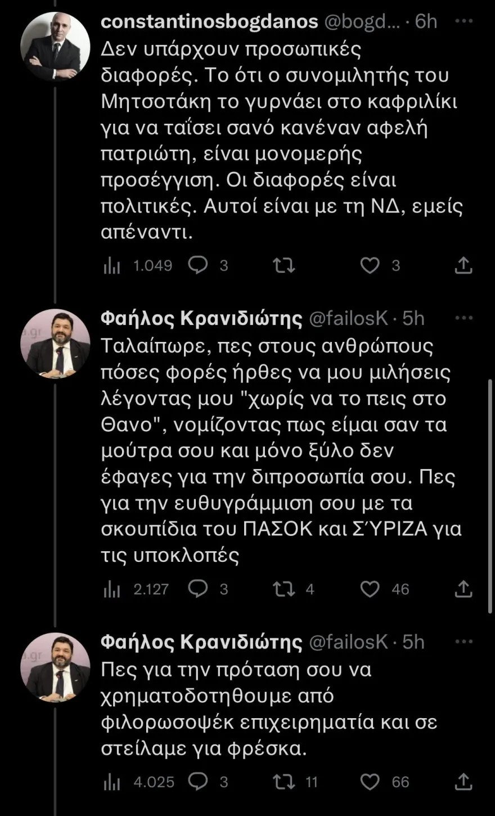This screenshot has width=495, height=816.
Task: Reply to the constantinosbogdanos tweet
Action: click(x=197, y=265)
